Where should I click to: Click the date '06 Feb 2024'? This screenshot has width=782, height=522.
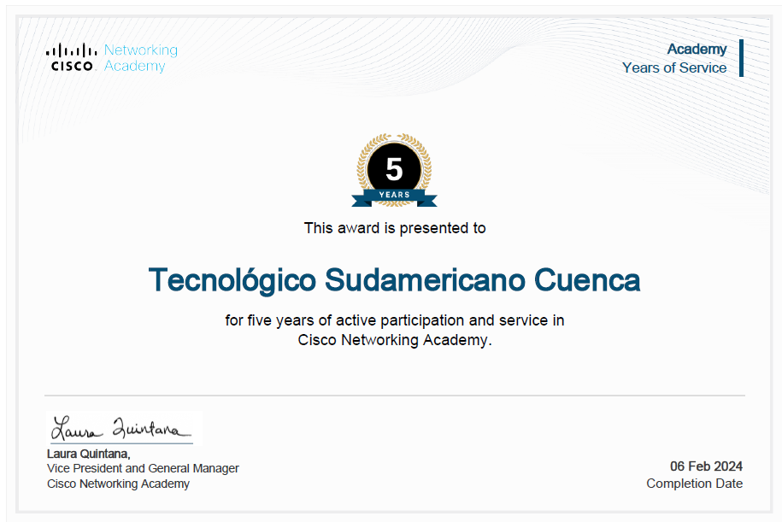pos(706,466)
